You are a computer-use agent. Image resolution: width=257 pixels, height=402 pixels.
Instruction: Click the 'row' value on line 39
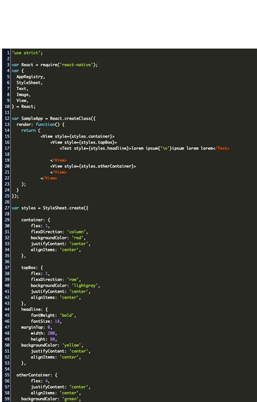click(x=73, y=280)
